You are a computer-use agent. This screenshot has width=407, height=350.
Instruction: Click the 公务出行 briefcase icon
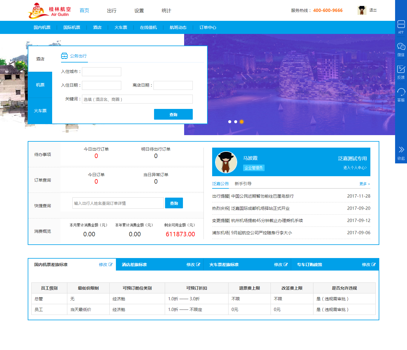pos(64,56)
